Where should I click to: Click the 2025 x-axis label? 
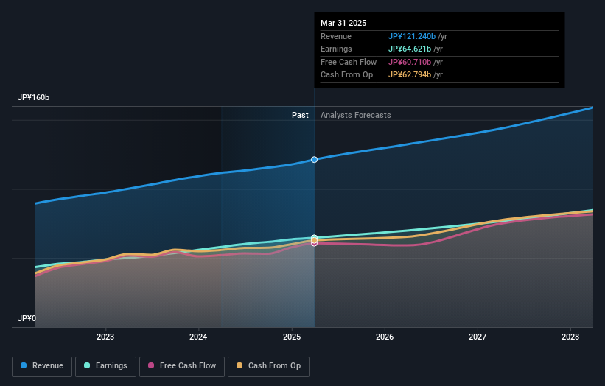(292, 337)
